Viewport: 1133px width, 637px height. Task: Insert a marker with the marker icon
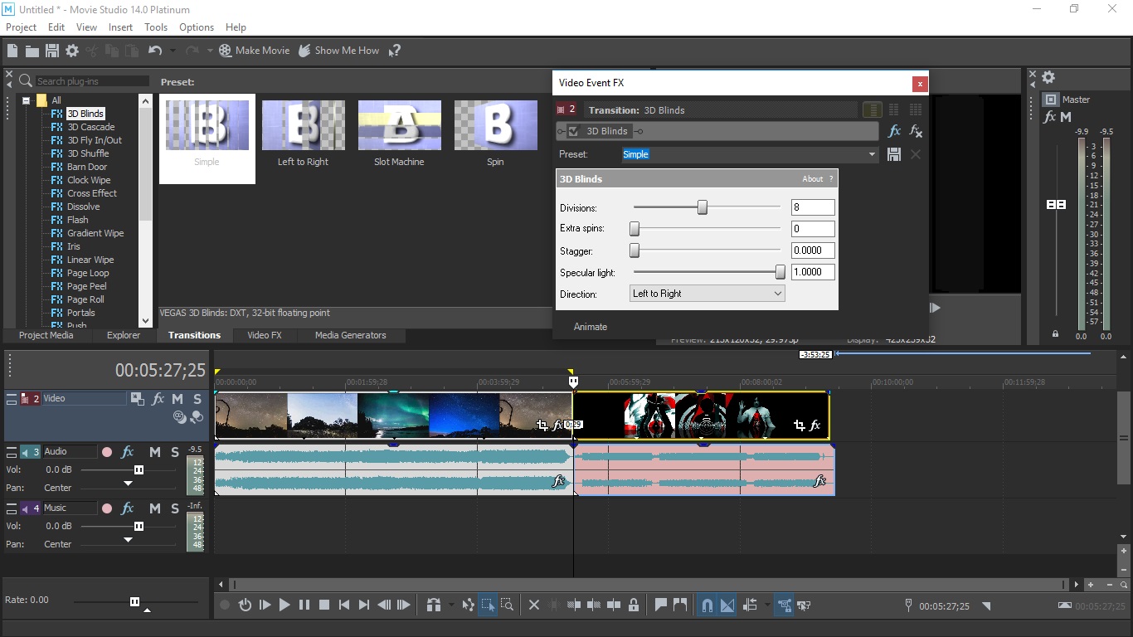click(x=661, y=605)
